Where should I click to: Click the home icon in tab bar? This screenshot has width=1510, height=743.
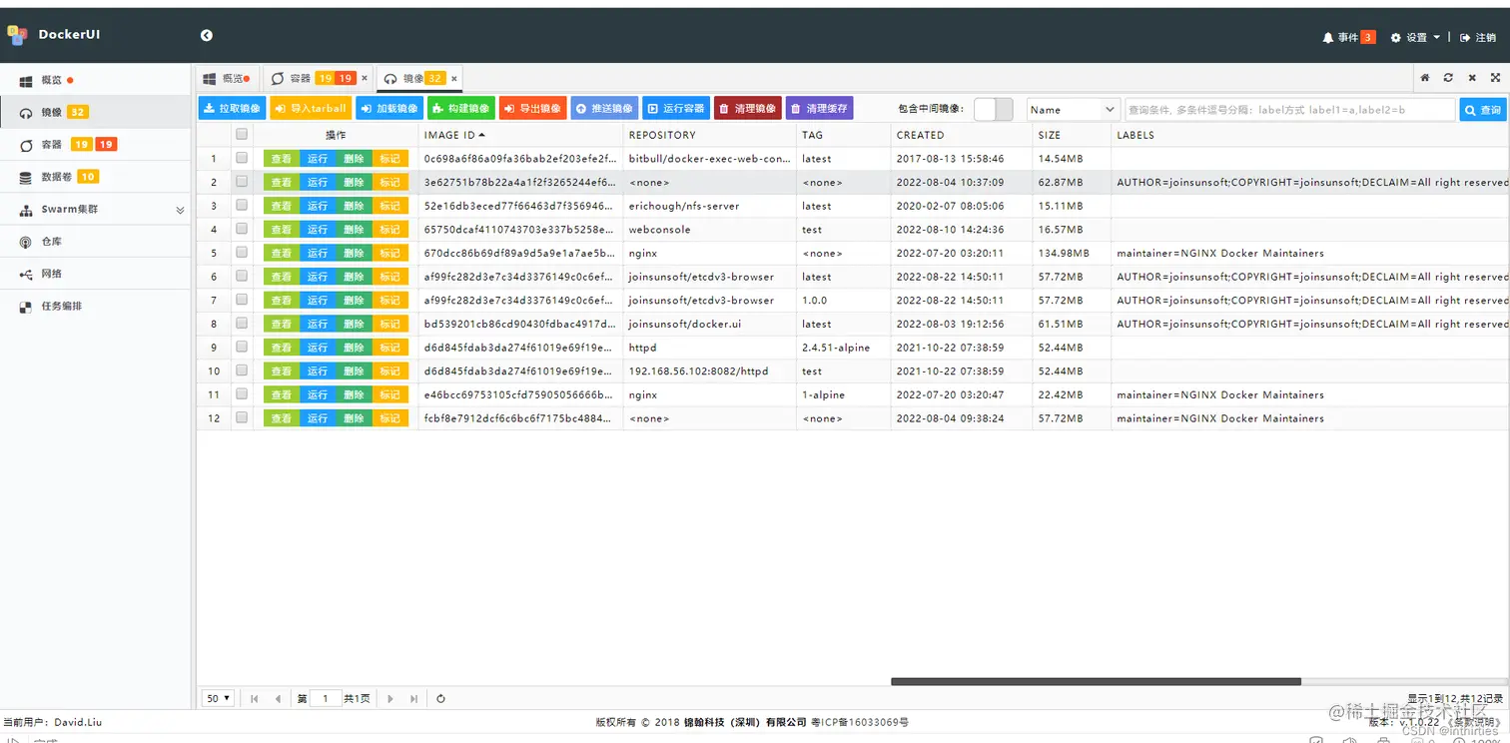pyautogui.click(x=1425, y=77)
